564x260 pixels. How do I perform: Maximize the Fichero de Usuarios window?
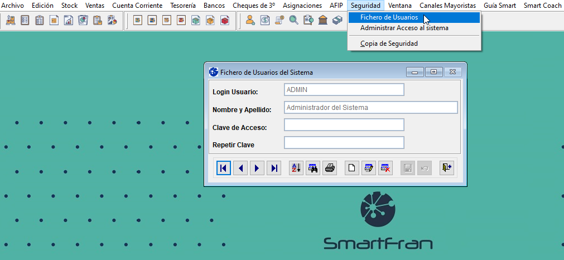coord(434,72)
